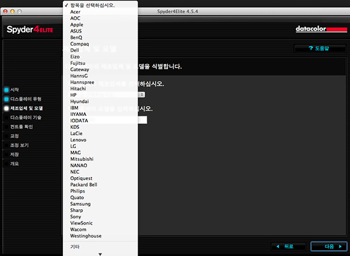Click the scroll-down arrow below the list
The image size is (350, 256).
(x=100, y=254)
